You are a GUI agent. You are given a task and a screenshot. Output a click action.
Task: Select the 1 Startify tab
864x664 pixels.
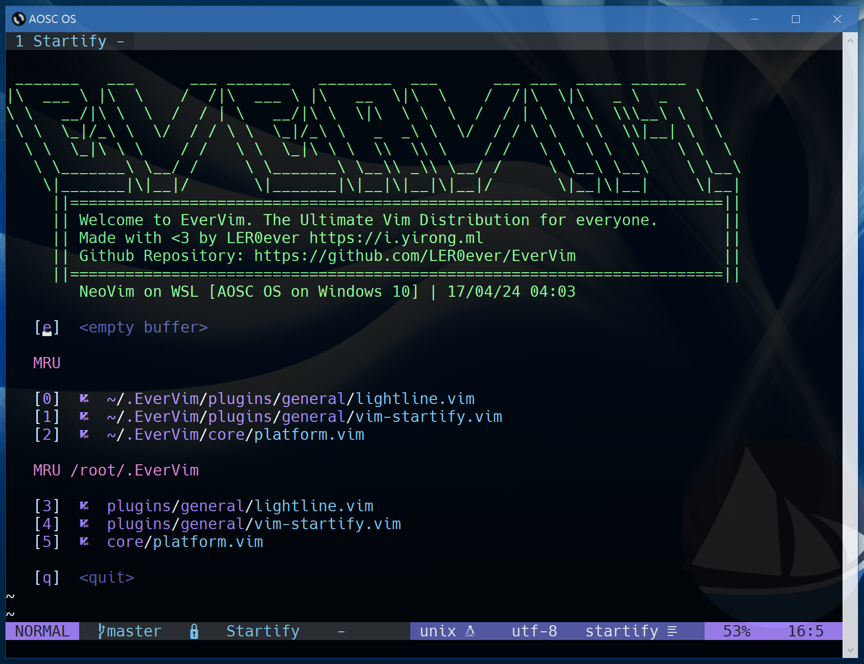(70, 41)
